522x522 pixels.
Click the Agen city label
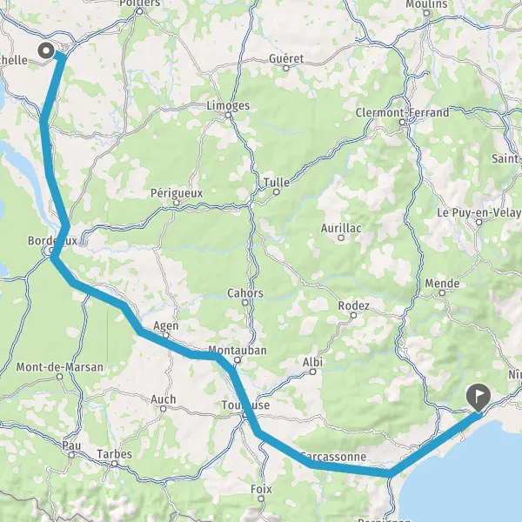pos(166,325)
